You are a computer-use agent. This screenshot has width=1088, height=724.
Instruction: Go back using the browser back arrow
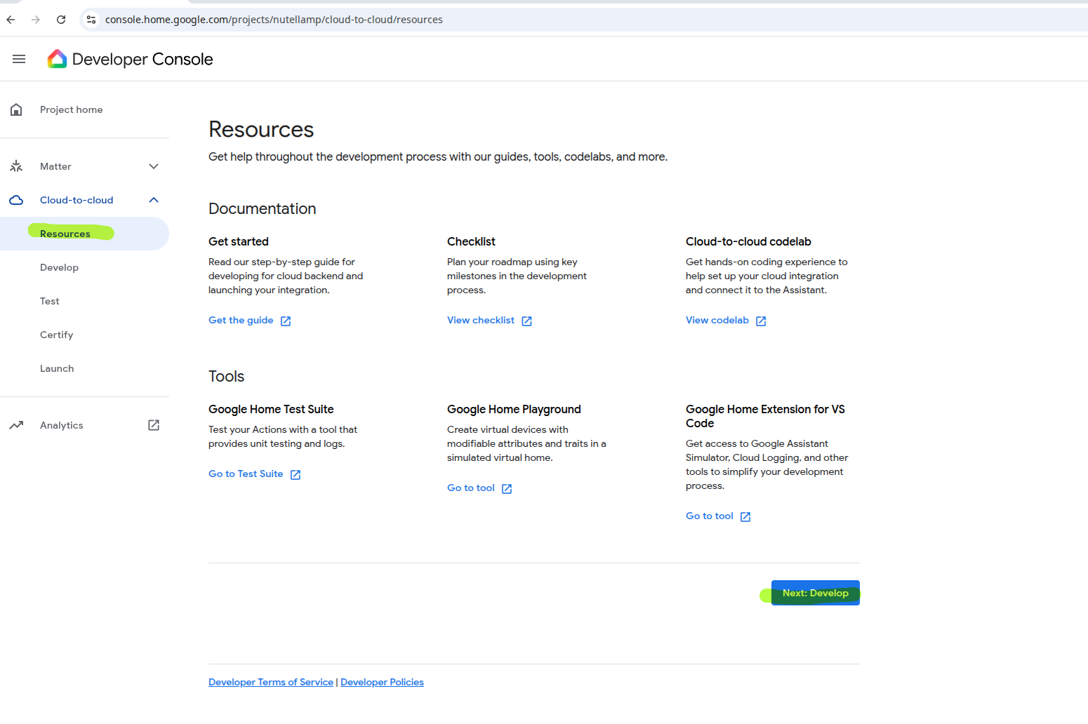tap(11, 20)
